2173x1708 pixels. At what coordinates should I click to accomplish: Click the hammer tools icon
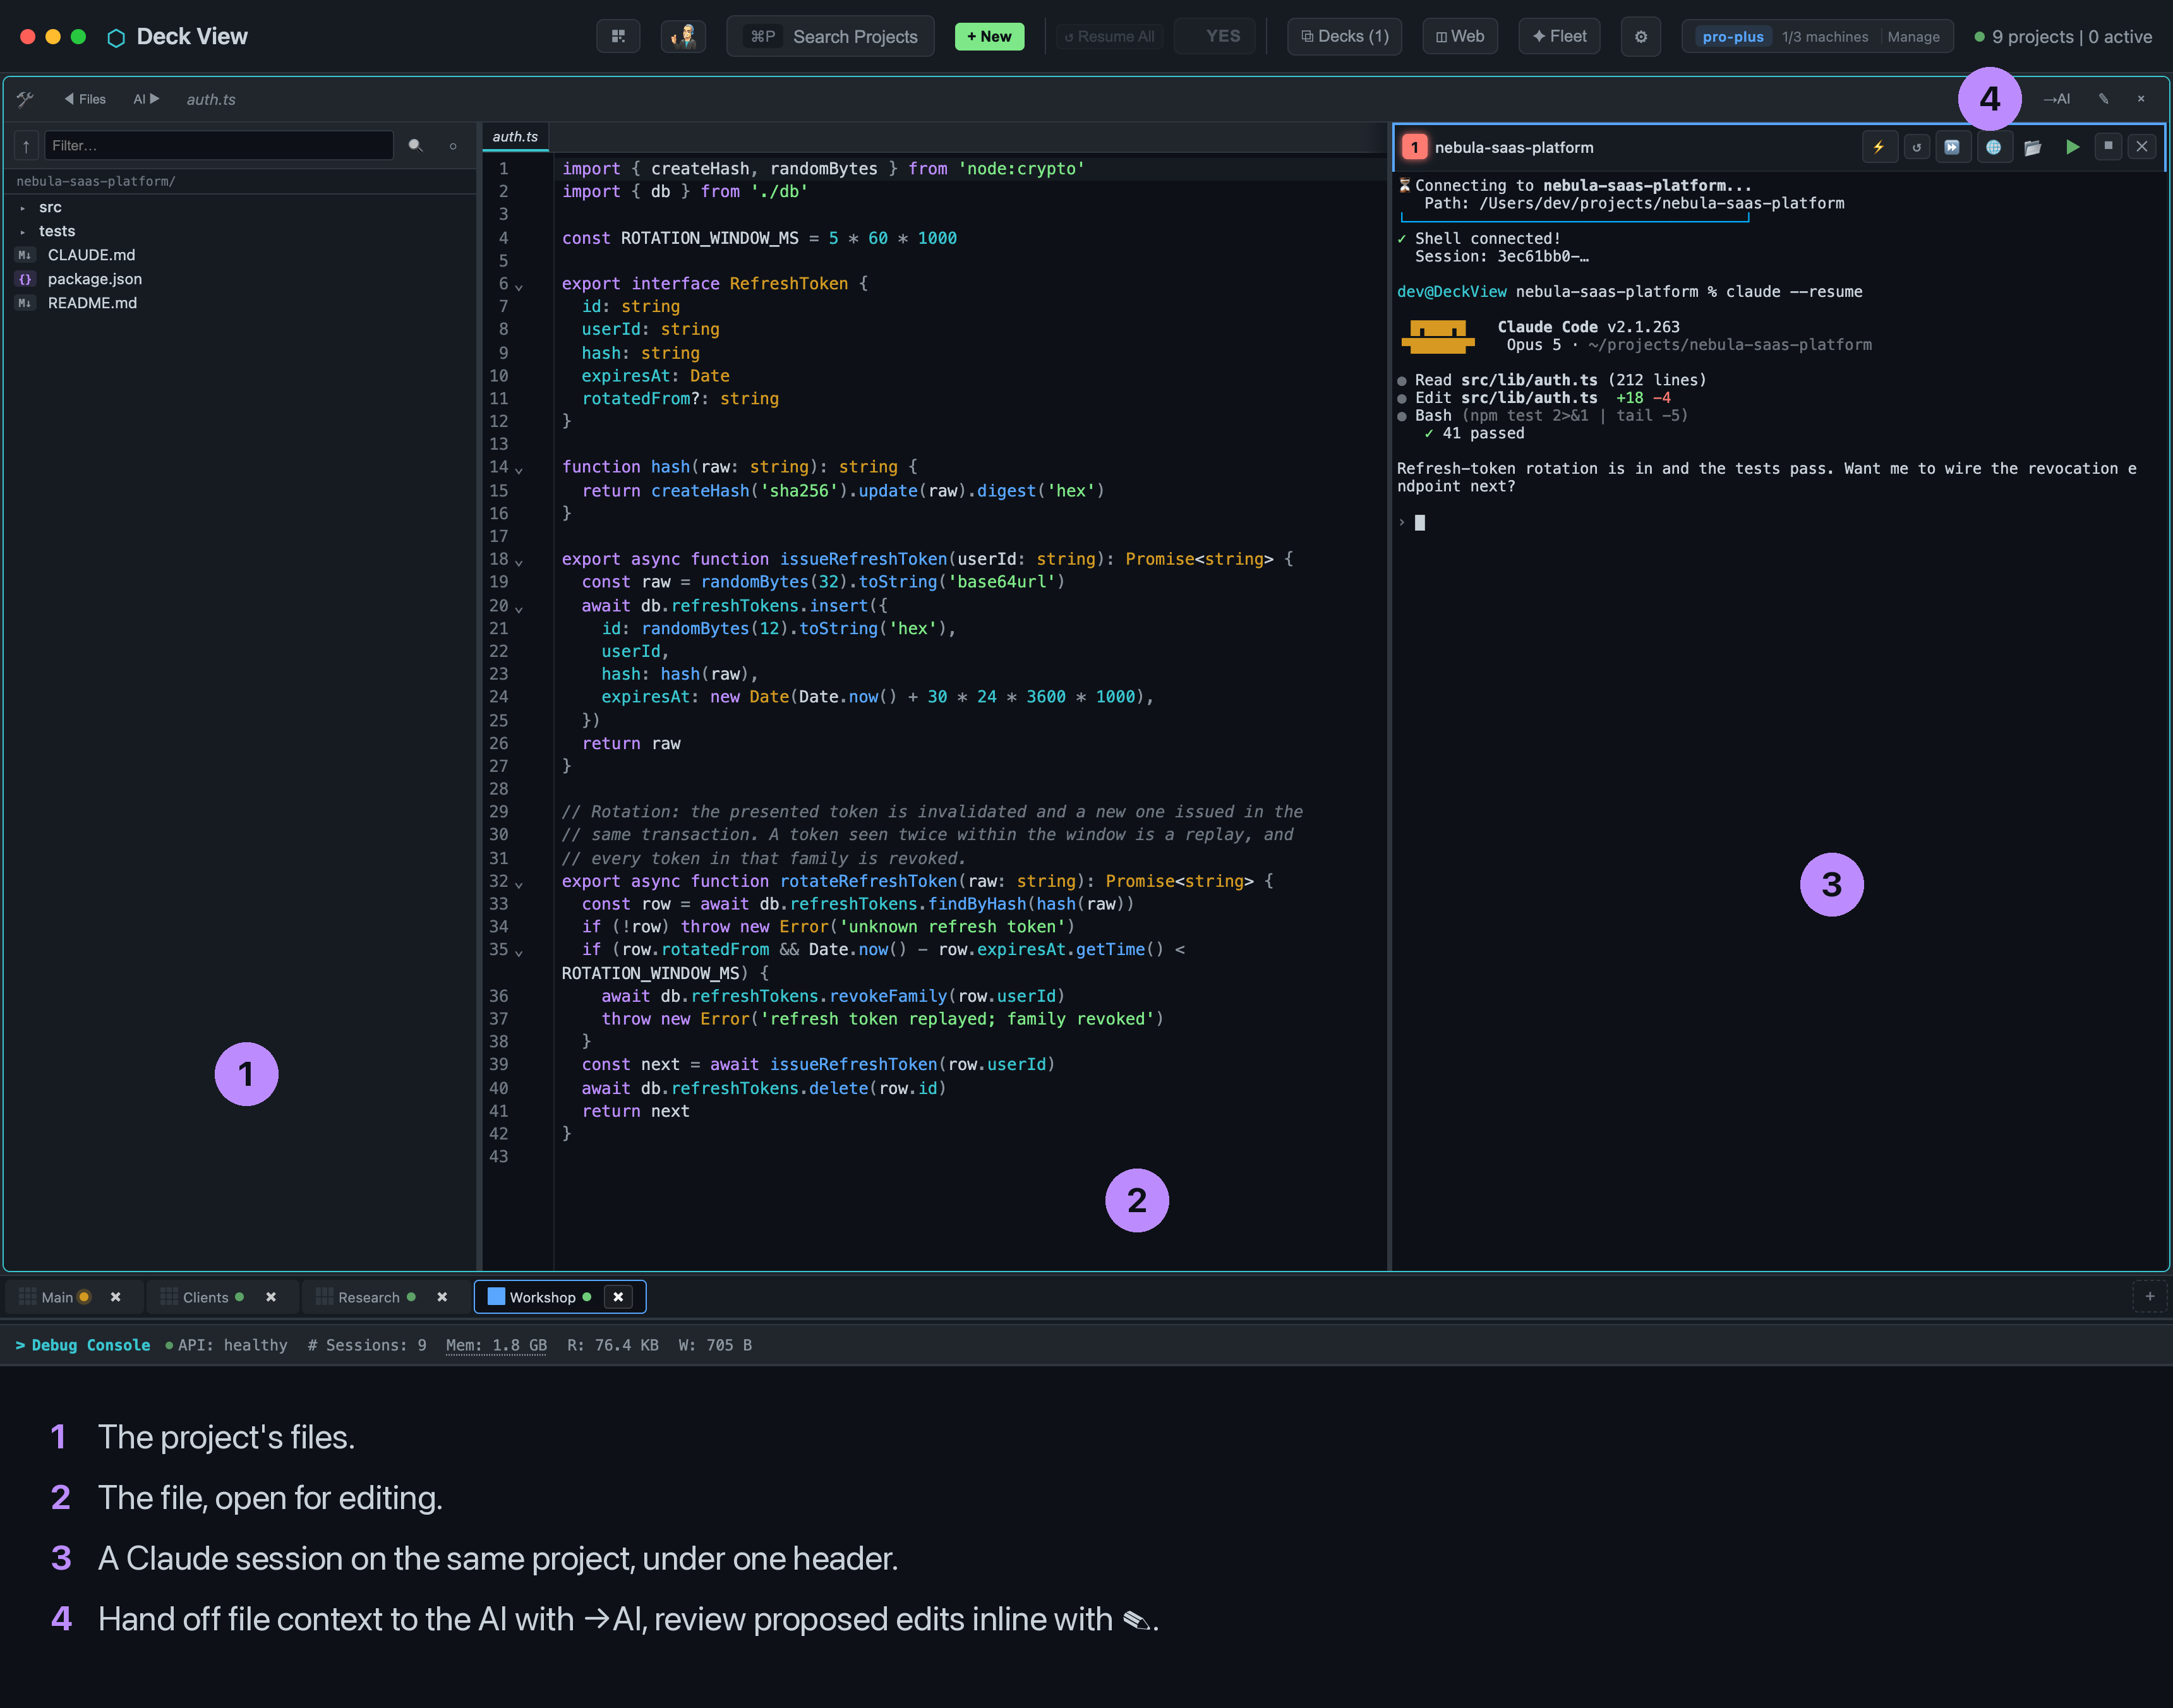point(25,99)
